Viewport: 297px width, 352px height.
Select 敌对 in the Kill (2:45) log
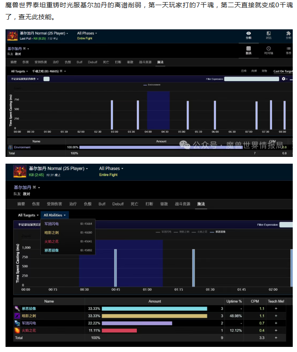coord(26,194)
